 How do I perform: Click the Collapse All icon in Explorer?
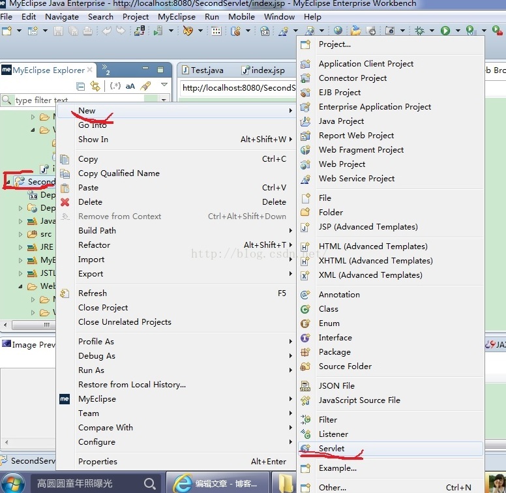[x=80, y=86]
